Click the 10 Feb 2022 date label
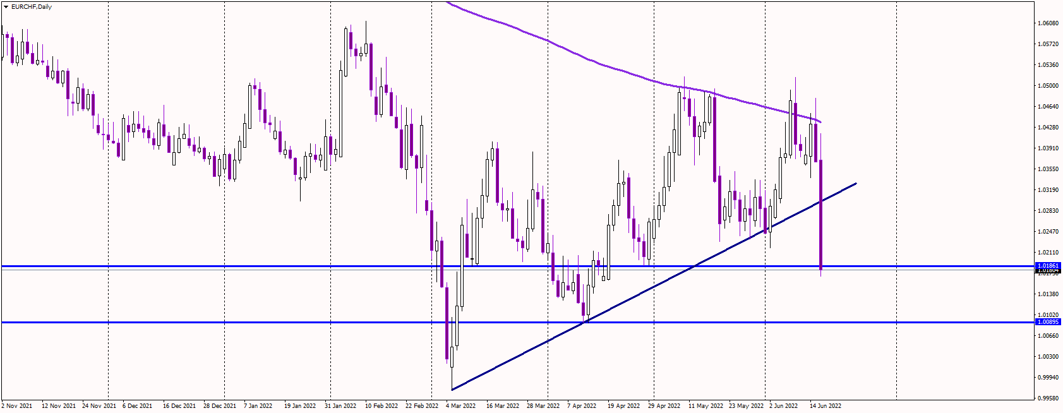Viewport: 1063px width, 413px height. (381, 406)
